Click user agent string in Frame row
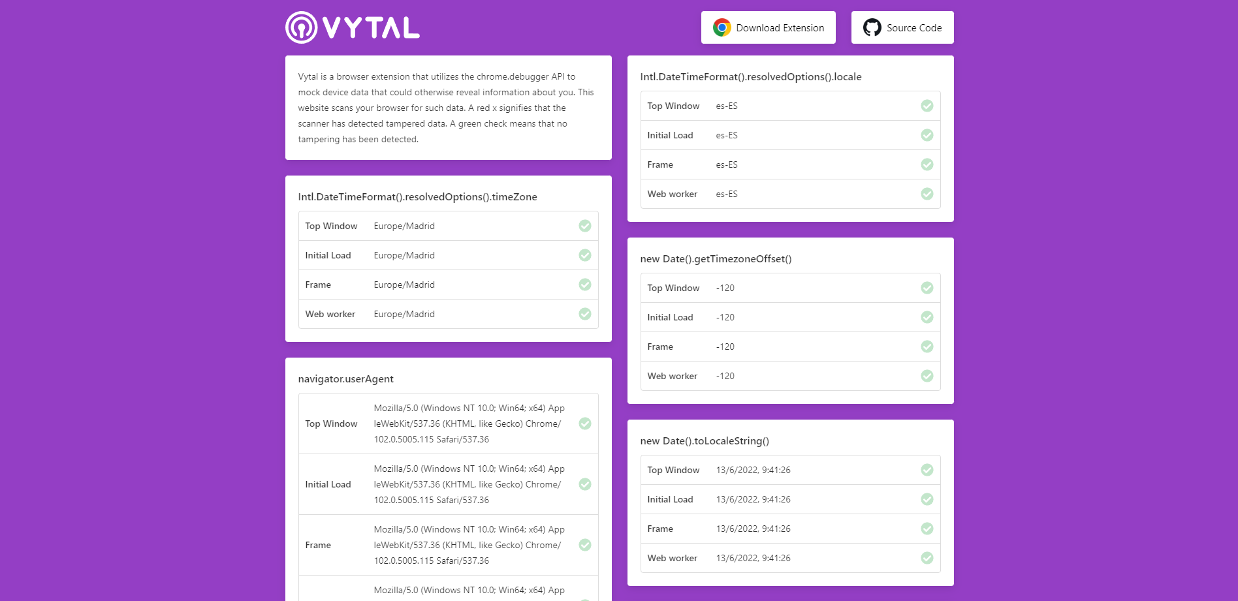Screen dimensions: 1238x601 [x=469, y=545]
